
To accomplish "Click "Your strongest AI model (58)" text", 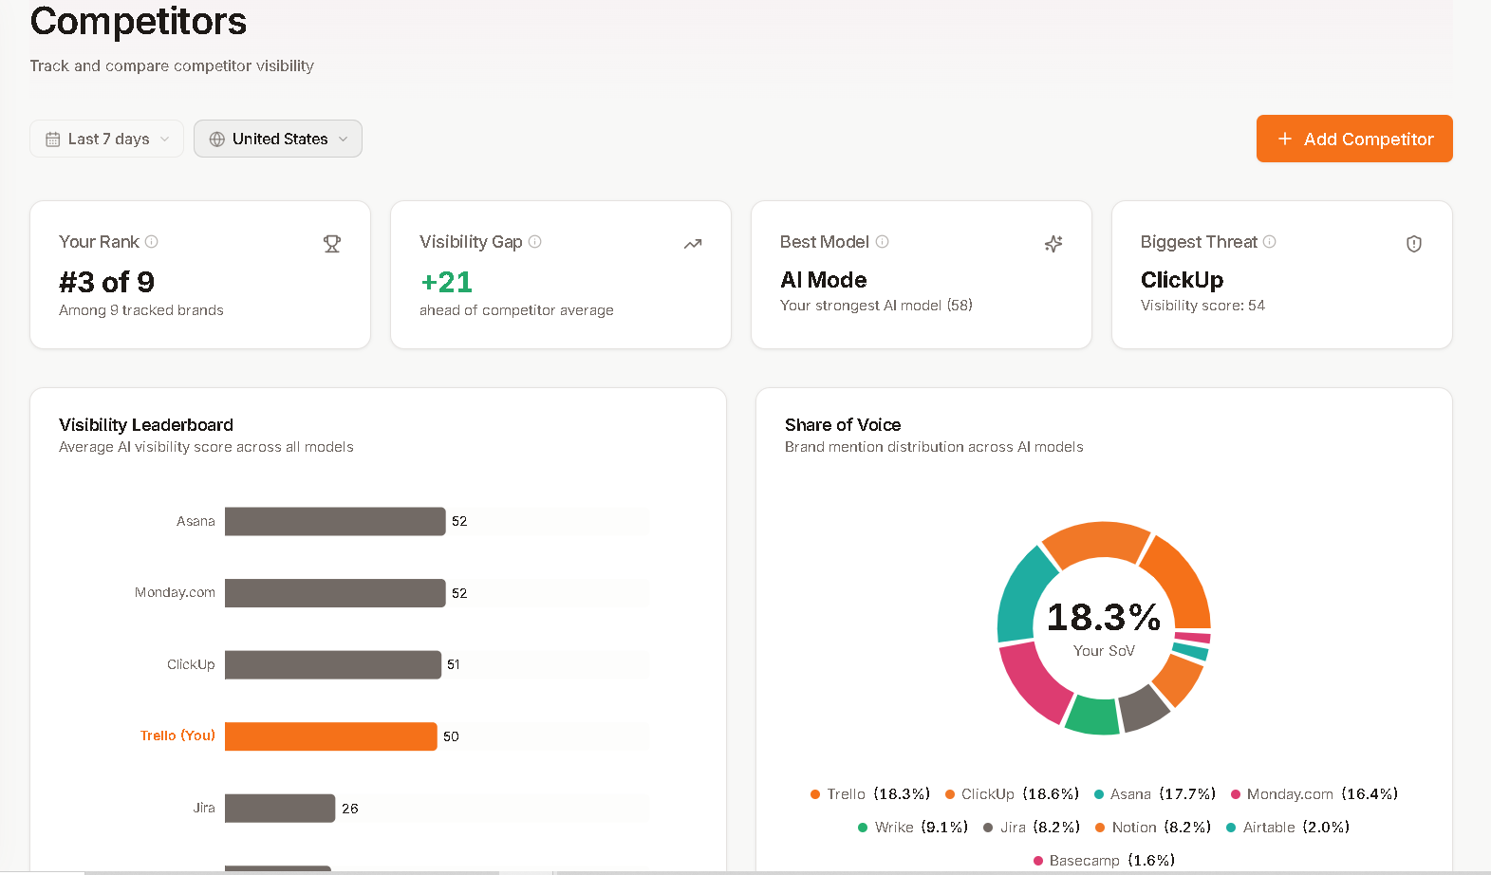I will pyautogui.click(x=876, y=306).
